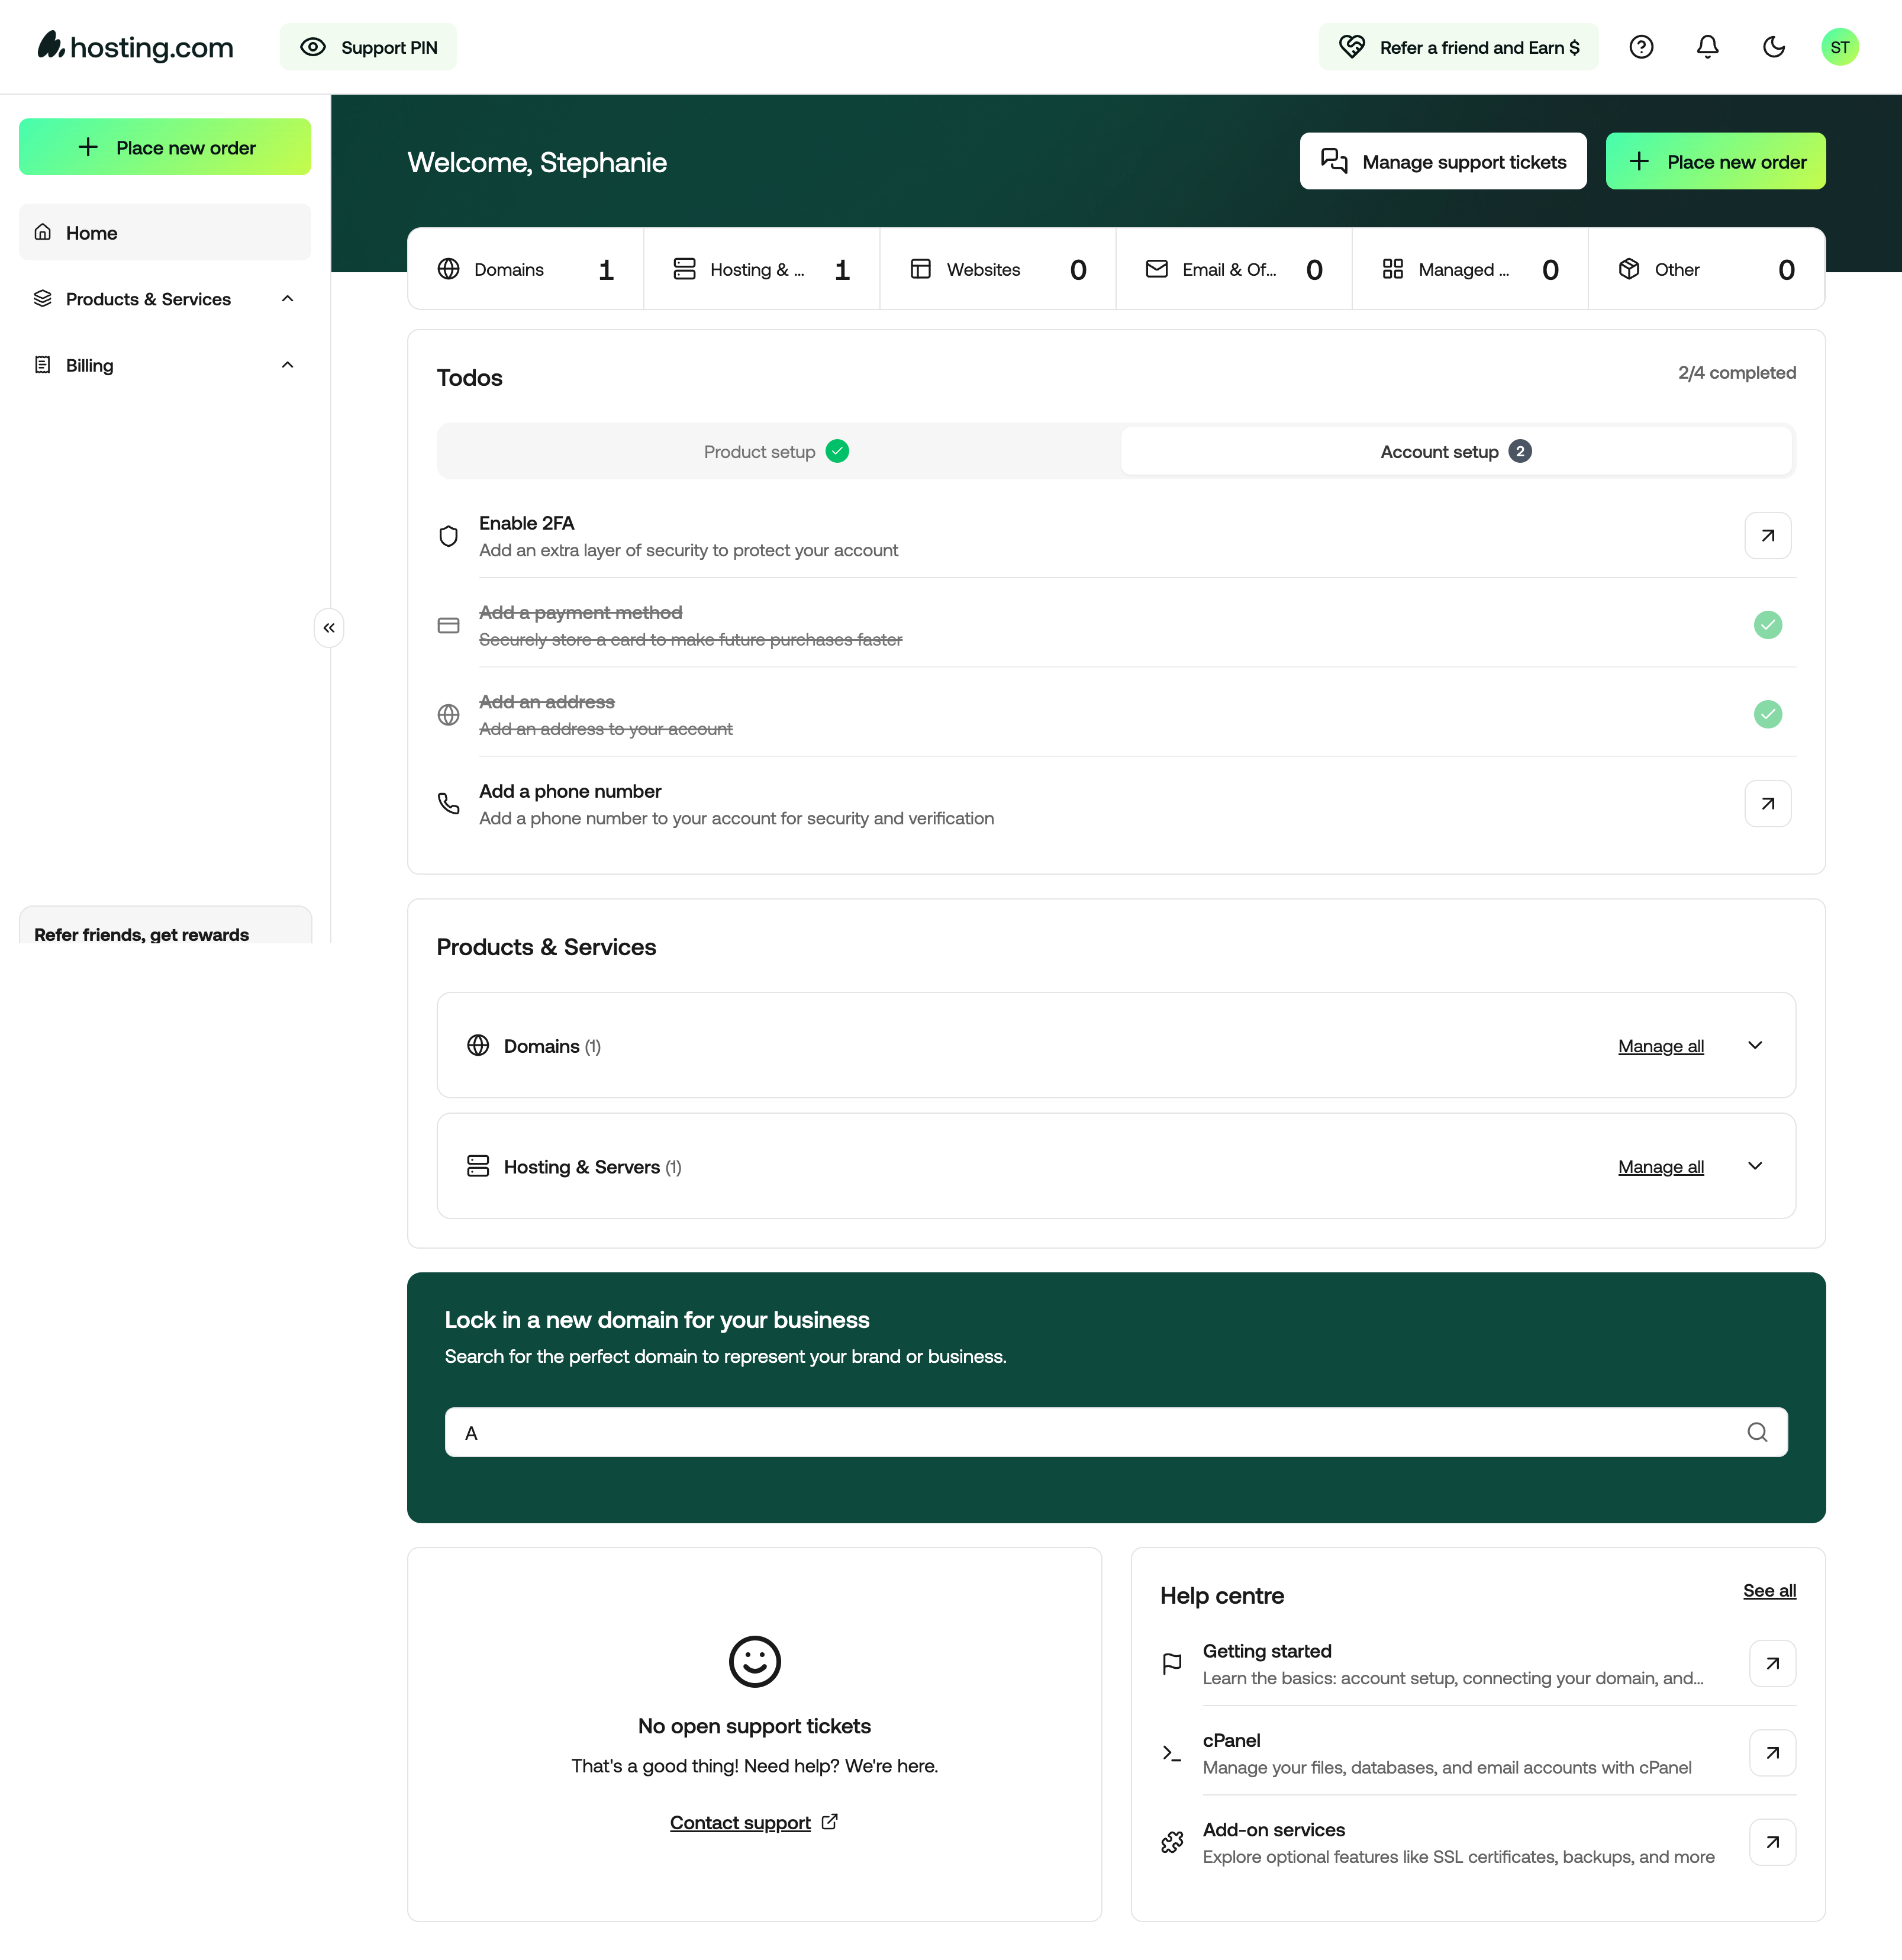Open the help question mark icon
The height and width of the screenshot is (1960, 1902).
point(1641,47)
